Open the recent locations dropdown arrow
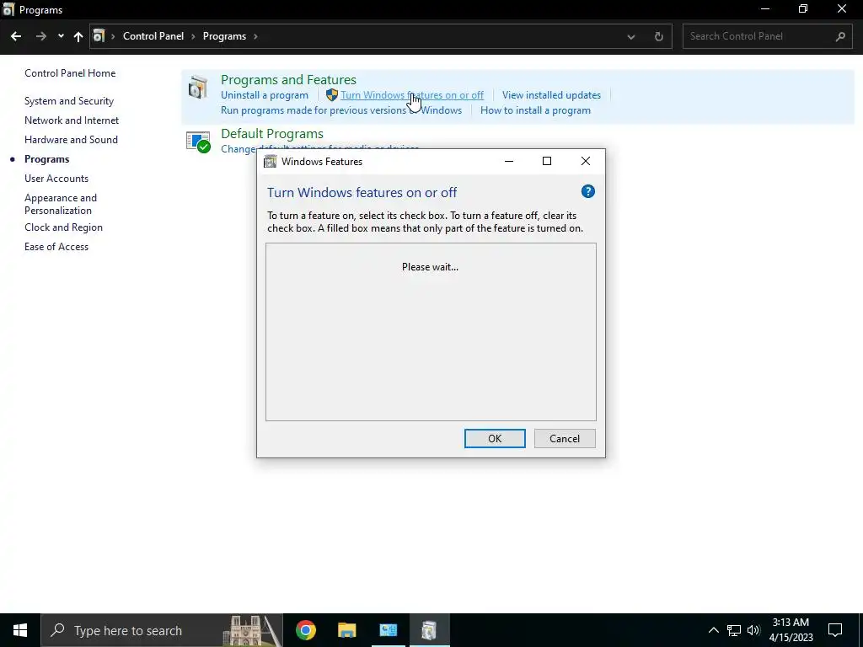The image size is (863, 647). 61,36
